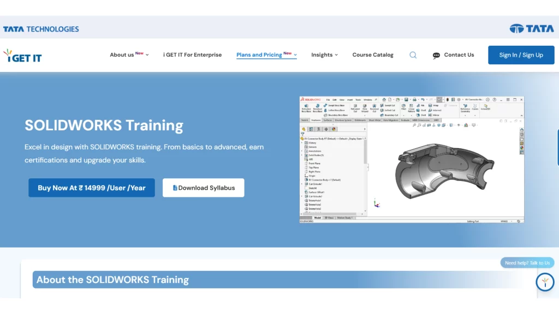Expand Cut-Extrude1 node arrow in tree
This screenshot has width=559, height=314.
[x=302, y=184]
